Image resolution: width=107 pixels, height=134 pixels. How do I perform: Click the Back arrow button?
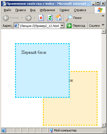click(x=6, y=18)
